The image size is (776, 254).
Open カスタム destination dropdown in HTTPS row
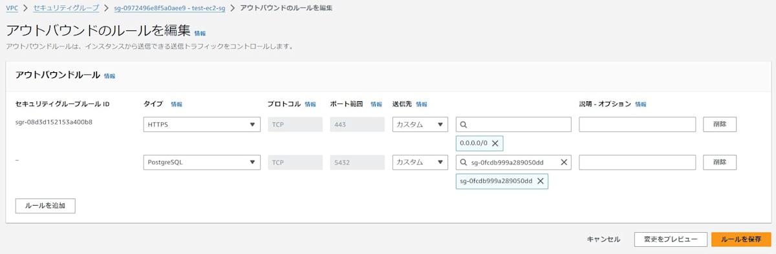420,124
